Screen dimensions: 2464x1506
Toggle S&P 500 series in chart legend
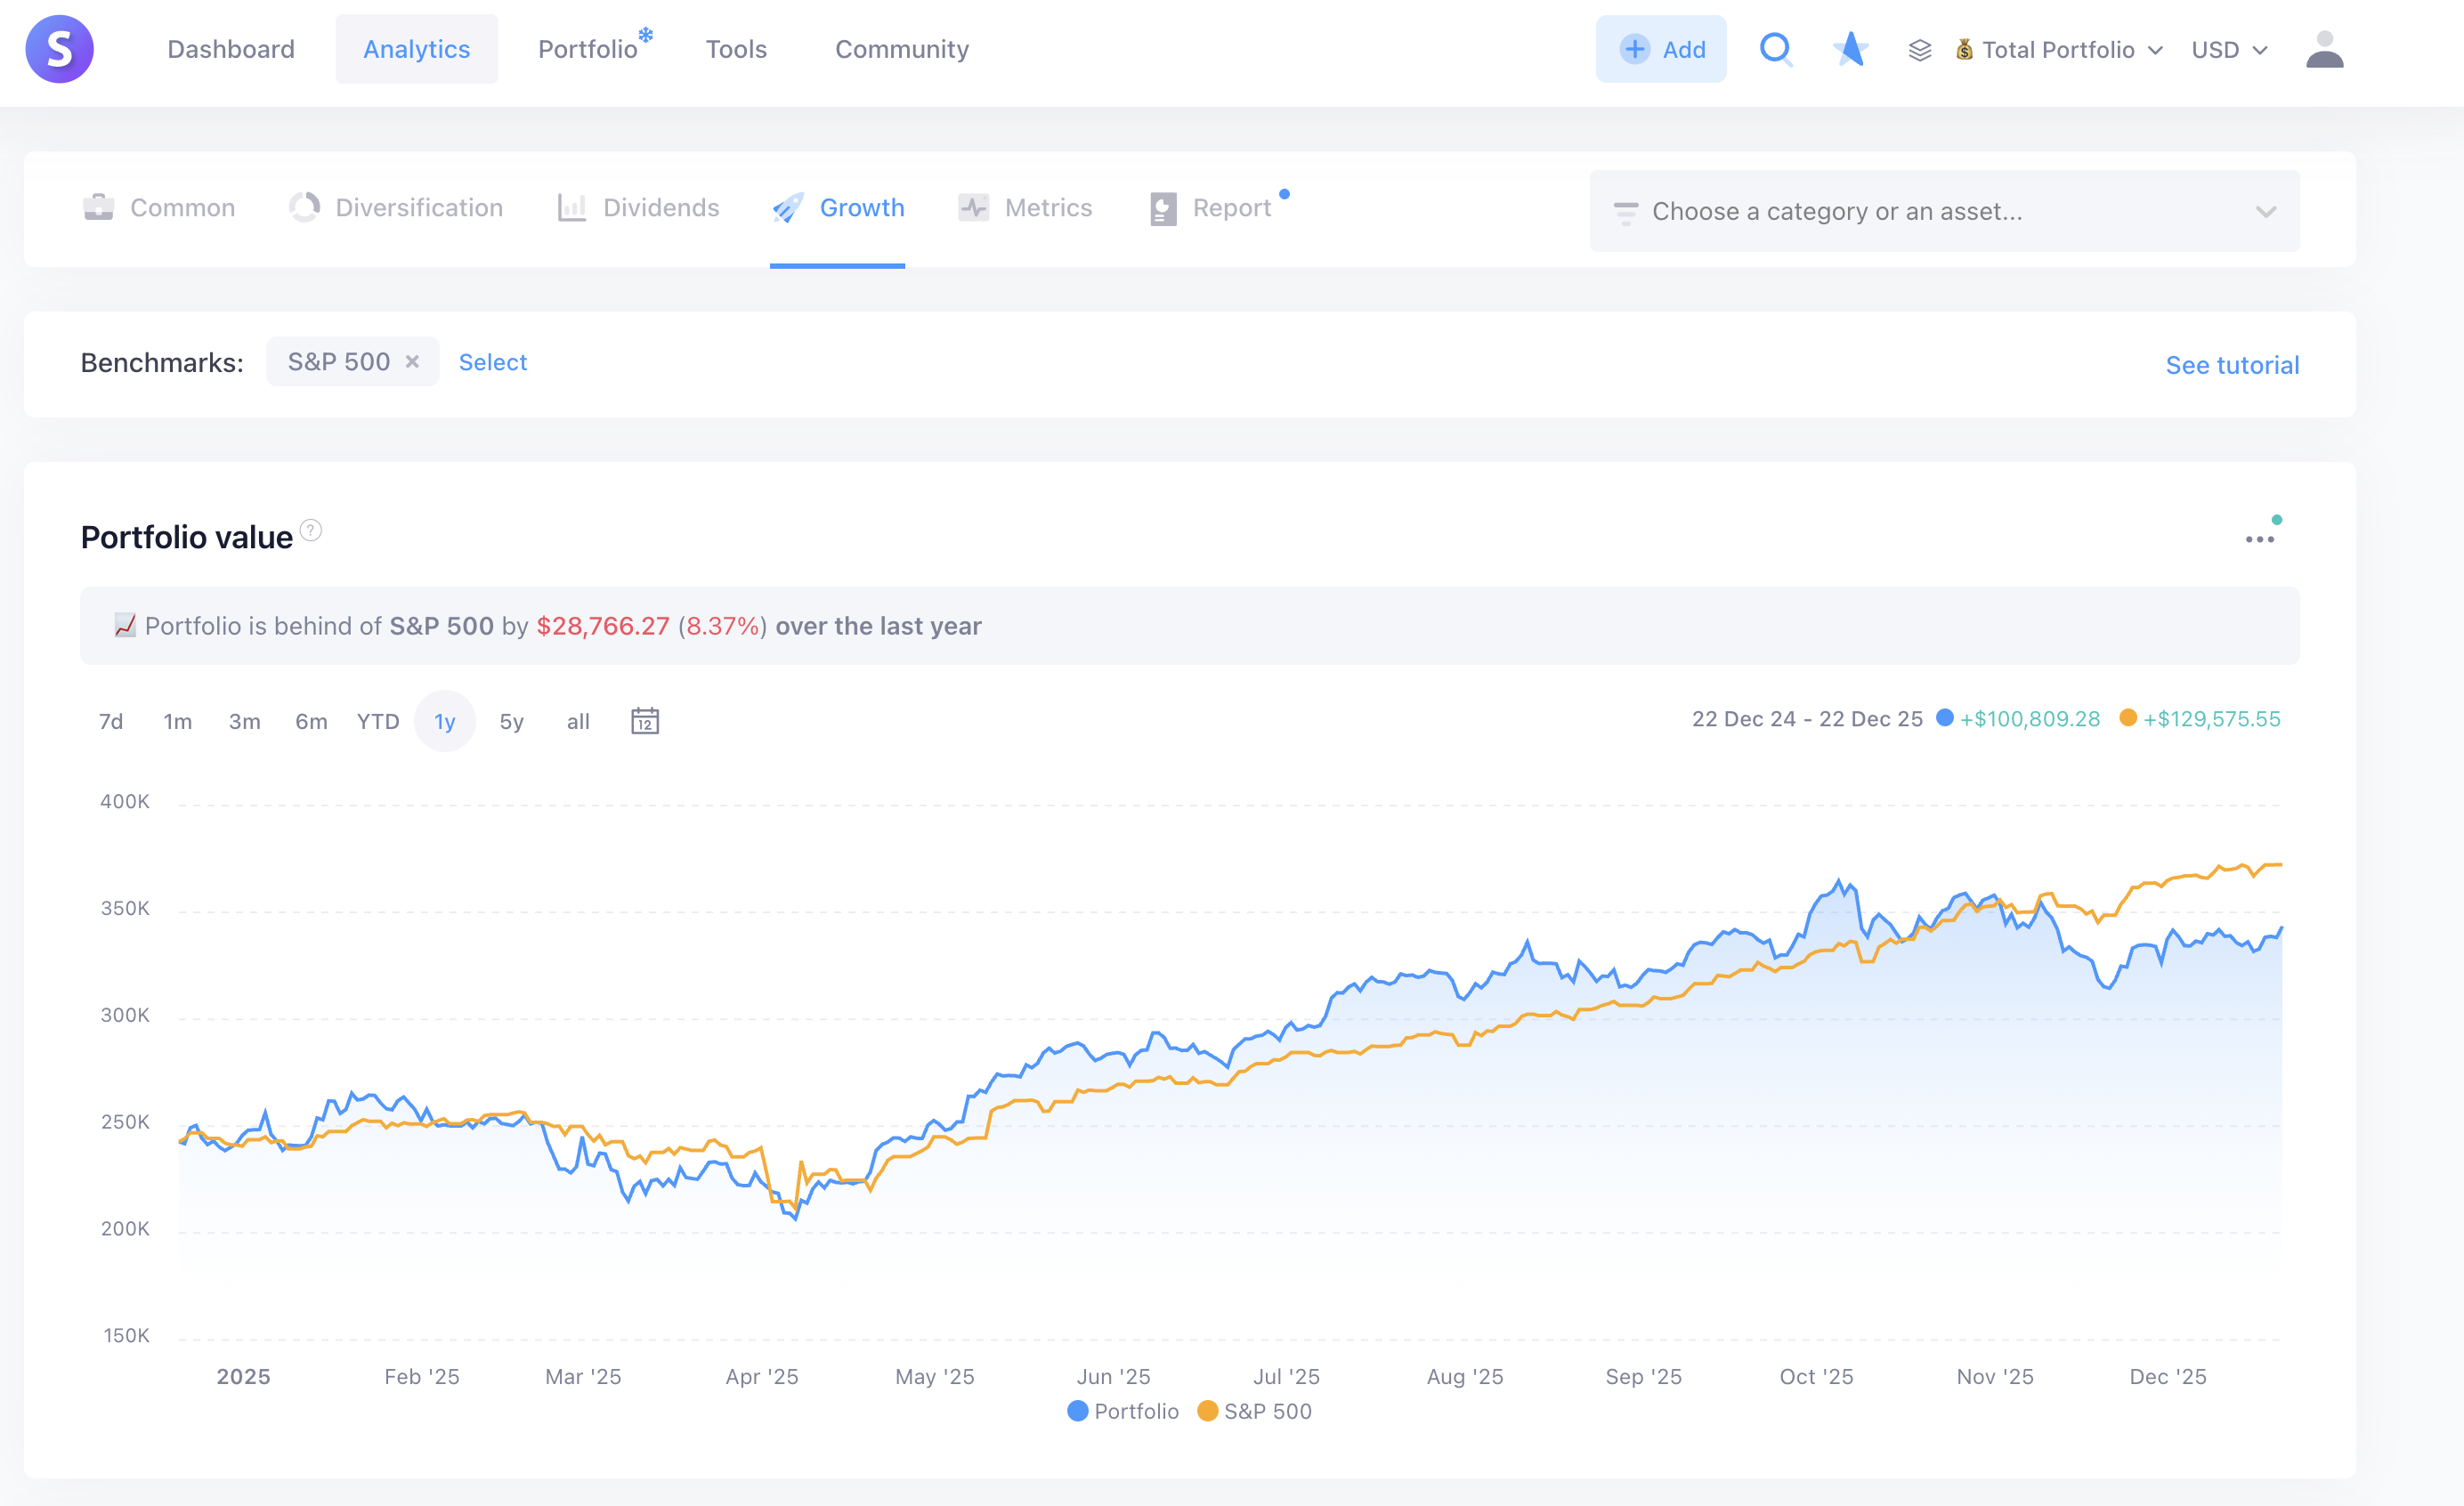point(1254,1411)
